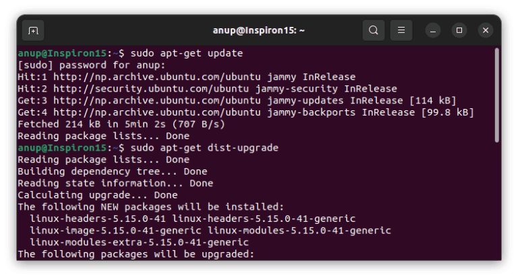Click the Calculating upgrade... Done line

pyautogui.click(x=97, y=196)
